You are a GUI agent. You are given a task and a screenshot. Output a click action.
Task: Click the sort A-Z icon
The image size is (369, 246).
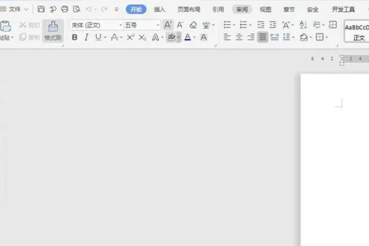point(303,25)
